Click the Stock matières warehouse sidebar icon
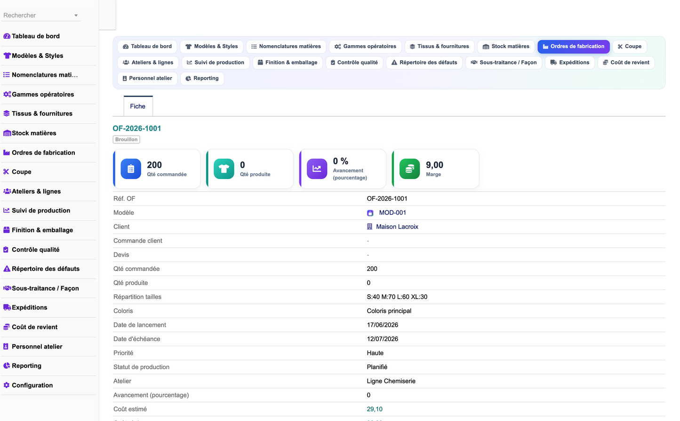The width and height of the screenshot is (680, 421). pos(7,133)
